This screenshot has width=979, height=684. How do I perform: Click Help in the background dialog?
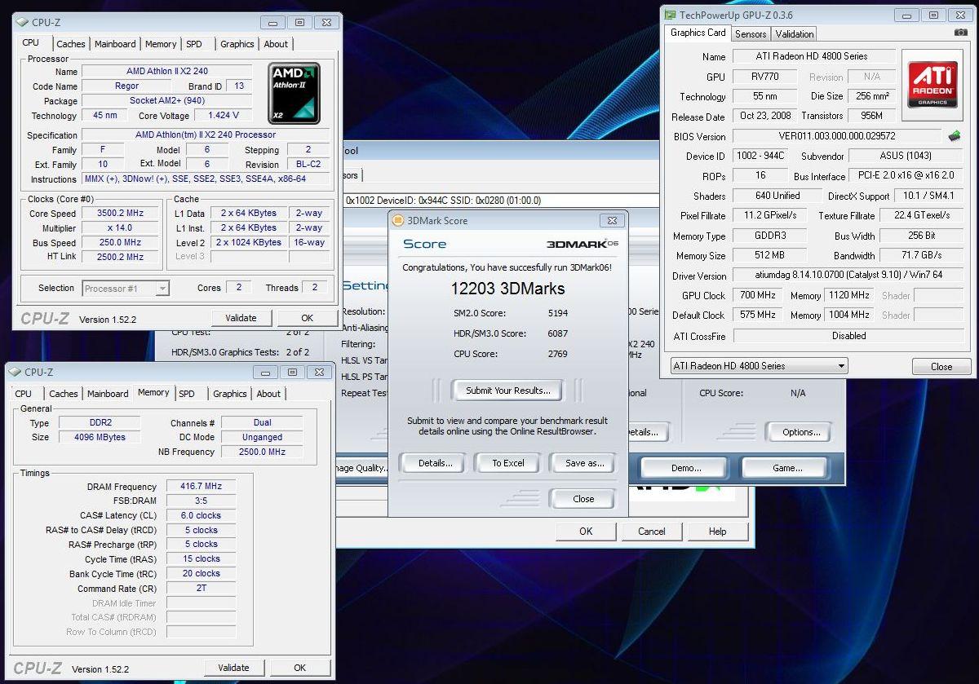[717, 532]
